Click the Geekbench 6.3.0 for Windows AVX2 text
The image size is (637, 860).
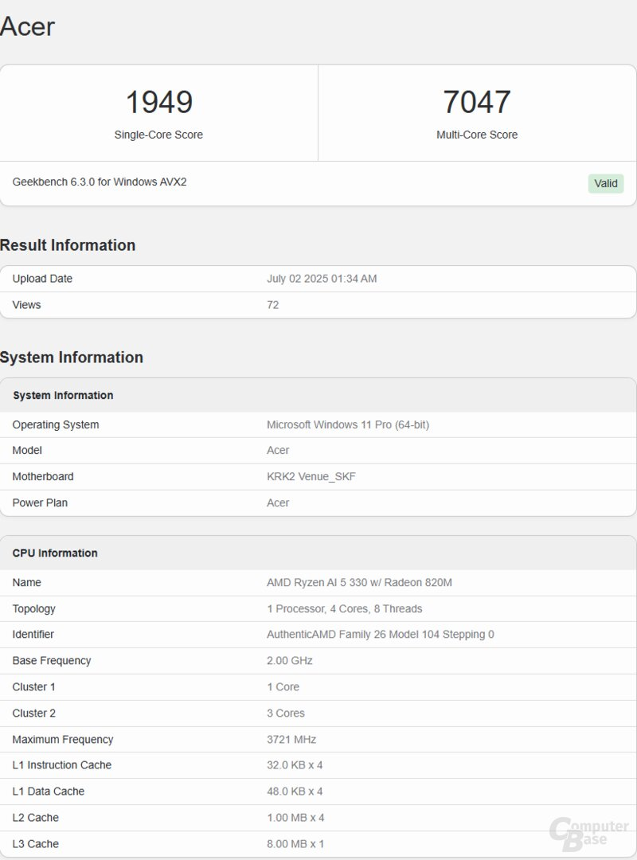pyautogui.click(x=100, y=182)
